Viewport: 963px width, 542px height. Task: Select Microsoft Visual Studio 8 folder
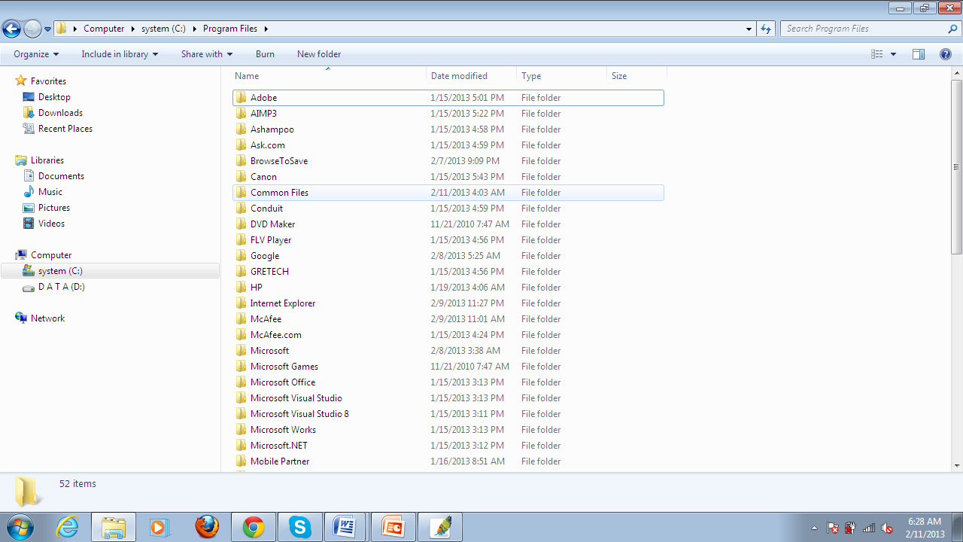tap(448, 414)
